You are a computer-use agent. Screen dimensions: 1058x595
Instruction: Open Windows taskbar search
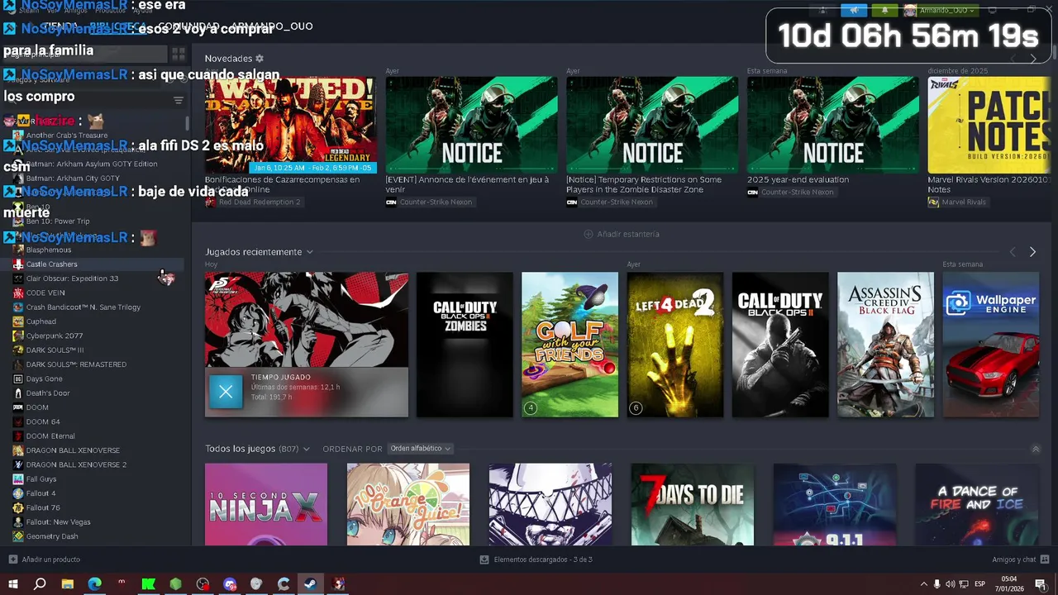pos(40,584)
